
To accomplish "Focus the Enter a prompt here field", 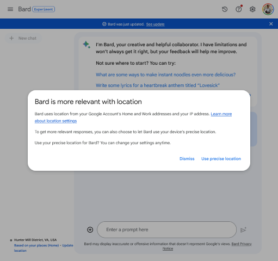I will 166,229.
